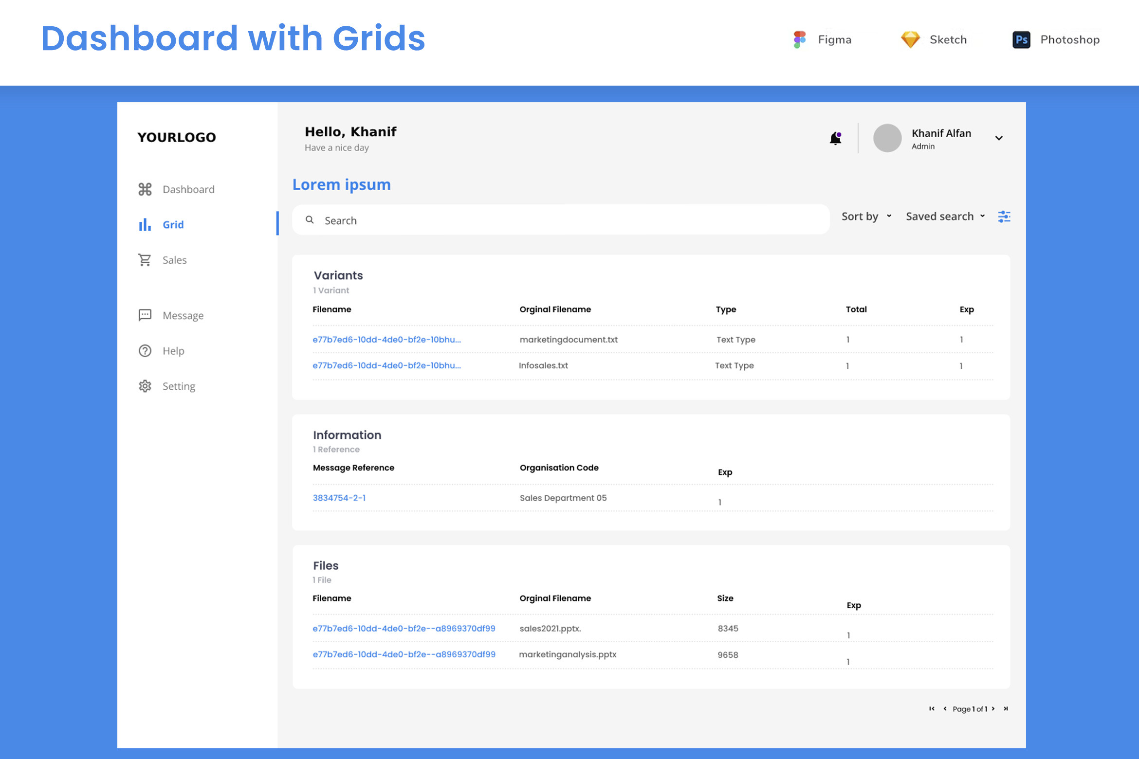Viewport: 1139px width, 759px height.
Task: Click the Help question mark icon
Action: (x=145, y=351)
